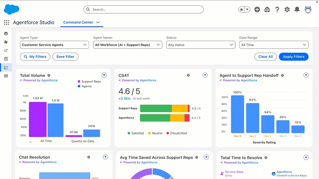Click the "+3.16%" CSAT change value
This screenshot has height=179, width=319.
(x=124, y=98)
